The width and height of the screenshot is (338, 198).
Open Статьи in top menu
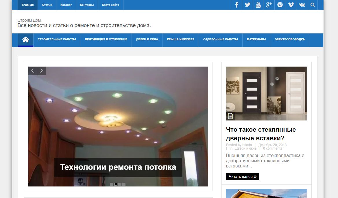click(x=47, y=5)
